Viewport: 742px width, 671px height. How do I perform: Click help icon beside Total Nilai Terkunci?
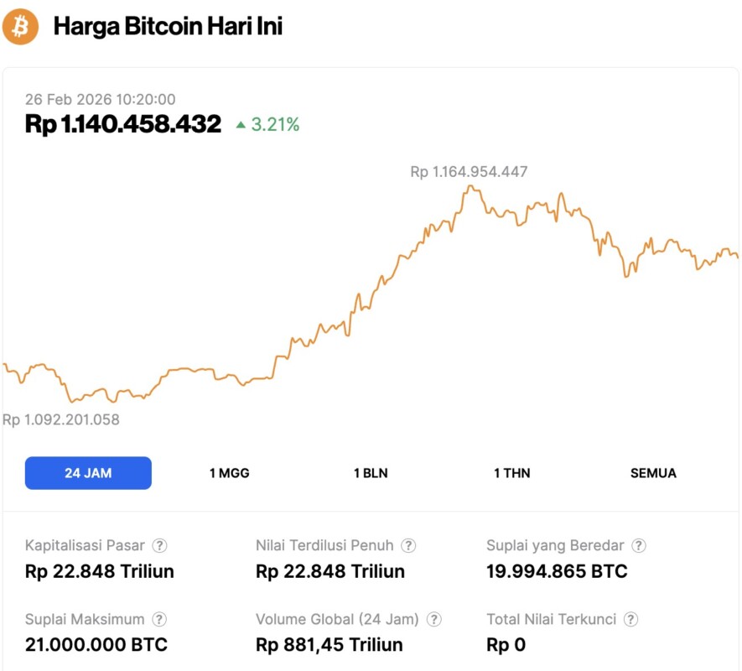click(631, 619)
